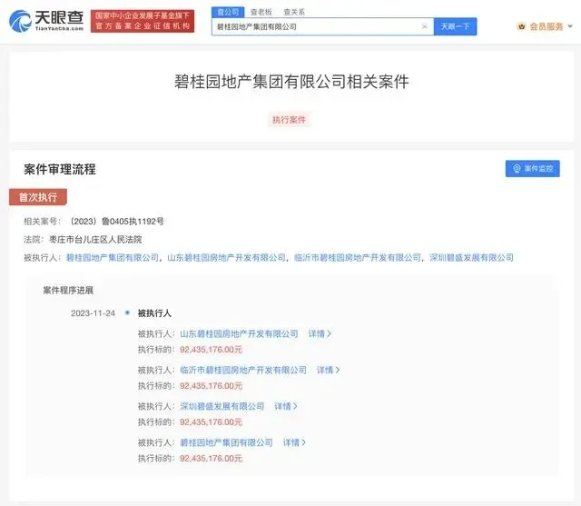The image size is (581, 506).
Task: Click the 天眼一下 search button
Action: click(x=455, y=26)
